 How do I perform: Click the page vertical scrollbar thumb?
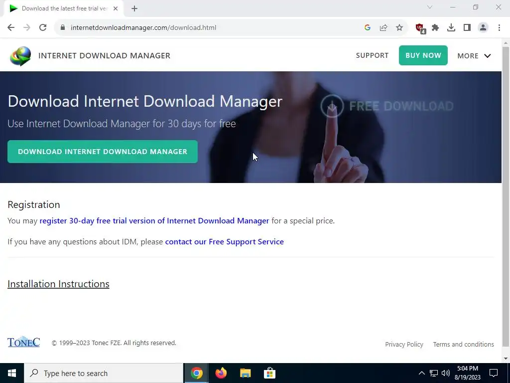[x=506, y=196]
